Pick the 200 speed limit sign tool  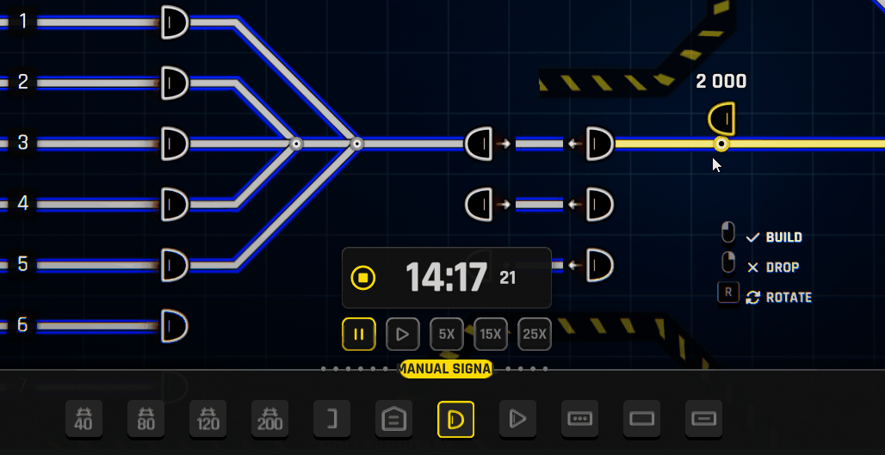click(270, 419)
